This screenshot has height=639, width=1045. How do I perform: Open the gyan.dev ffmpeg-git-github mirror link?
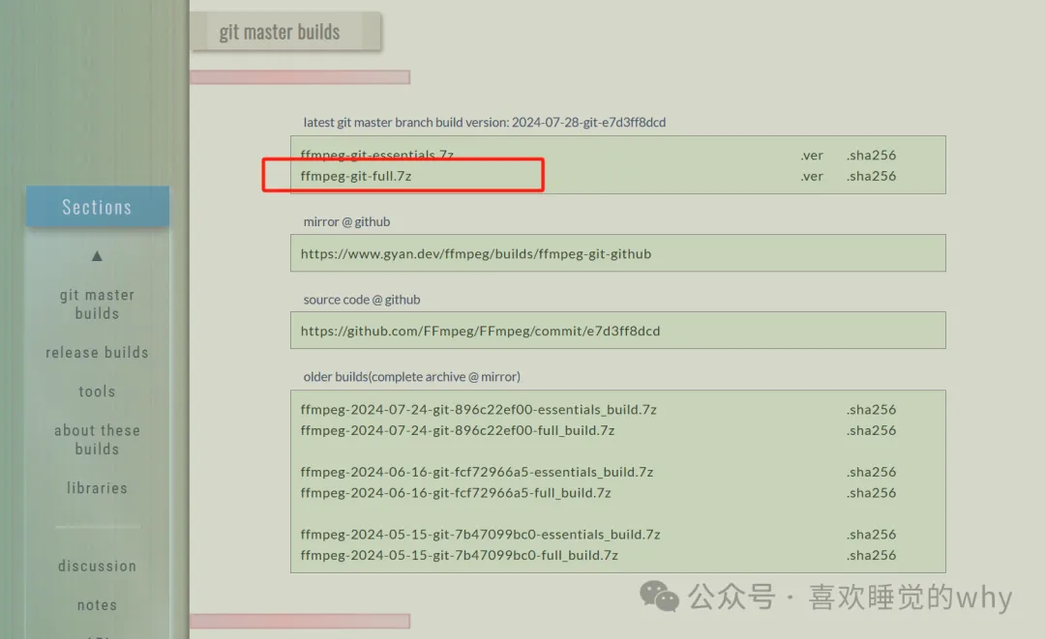pyautogui.click(x=476, y=253)
